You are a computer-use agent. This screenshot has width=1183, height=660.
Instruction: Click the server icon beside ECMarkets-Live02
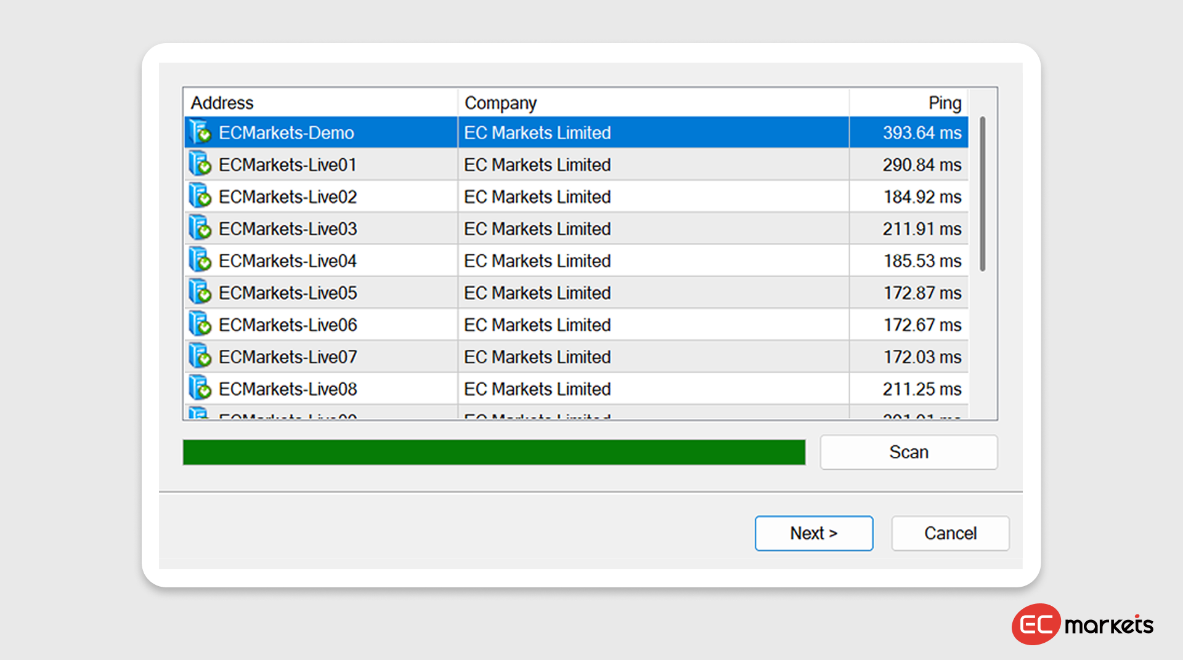(x=200, y=196)
